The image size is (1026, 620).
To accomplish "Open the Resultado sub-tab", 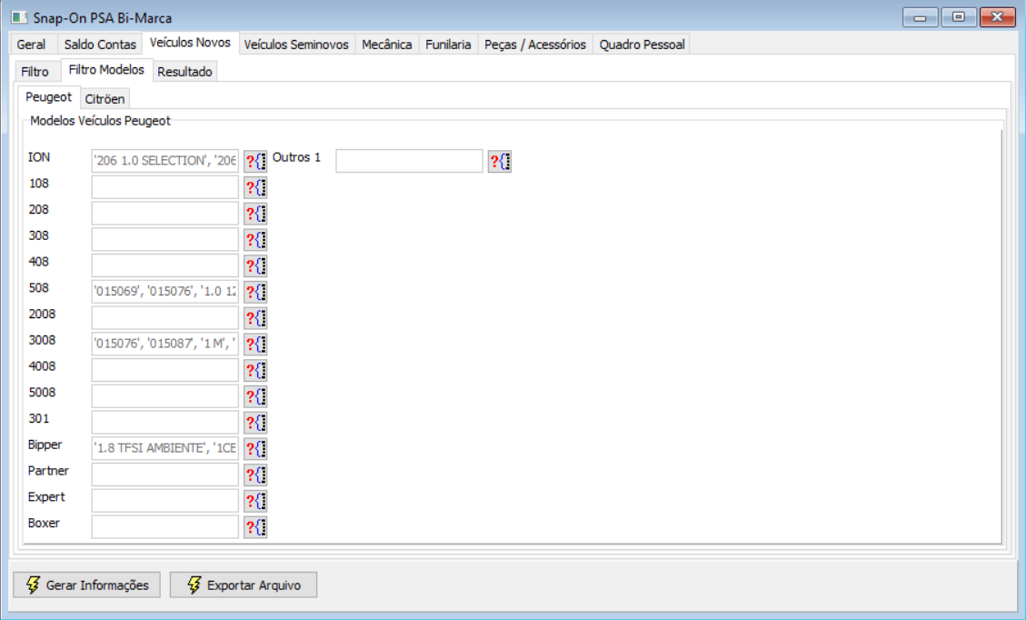I will coord(185,71).
